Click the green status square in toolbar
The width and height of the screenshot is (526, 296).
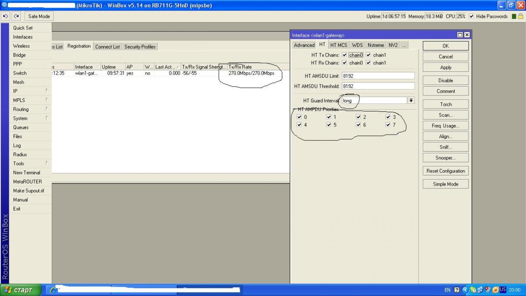tap(514, 16)
